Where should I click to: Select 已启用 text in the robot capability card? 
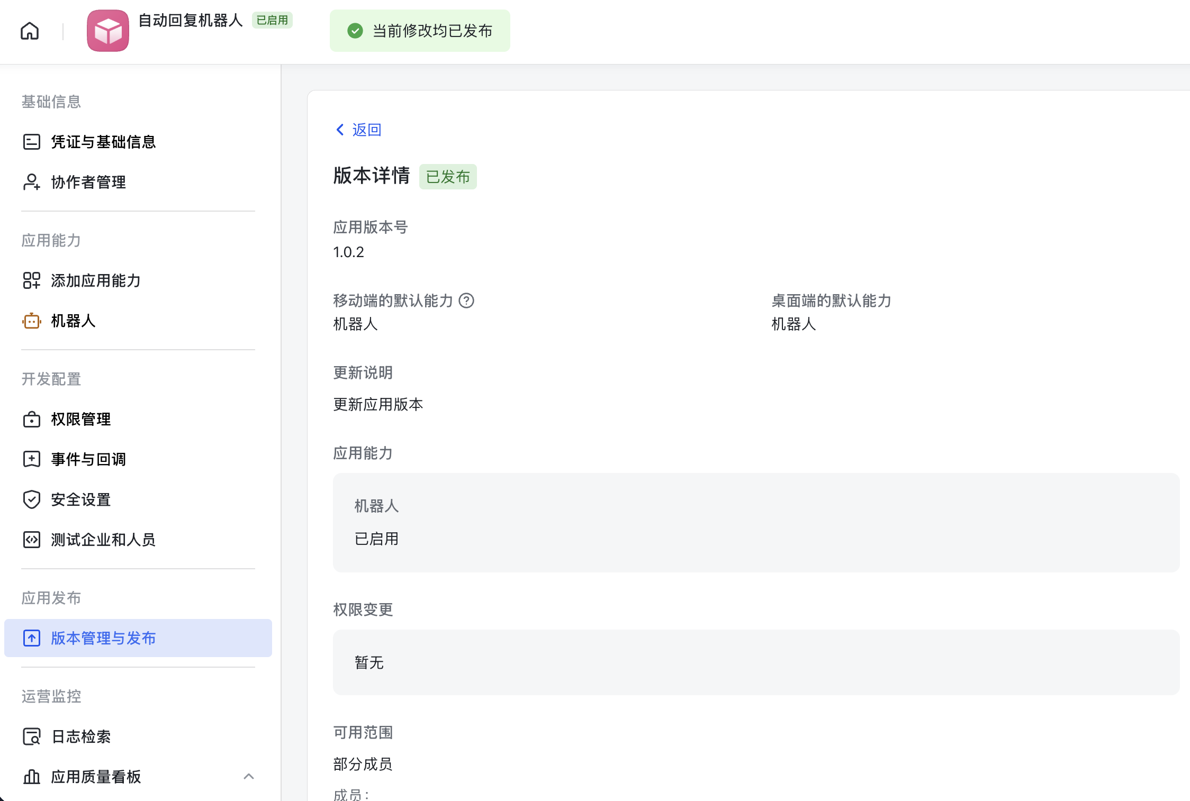tap(376, 539)
